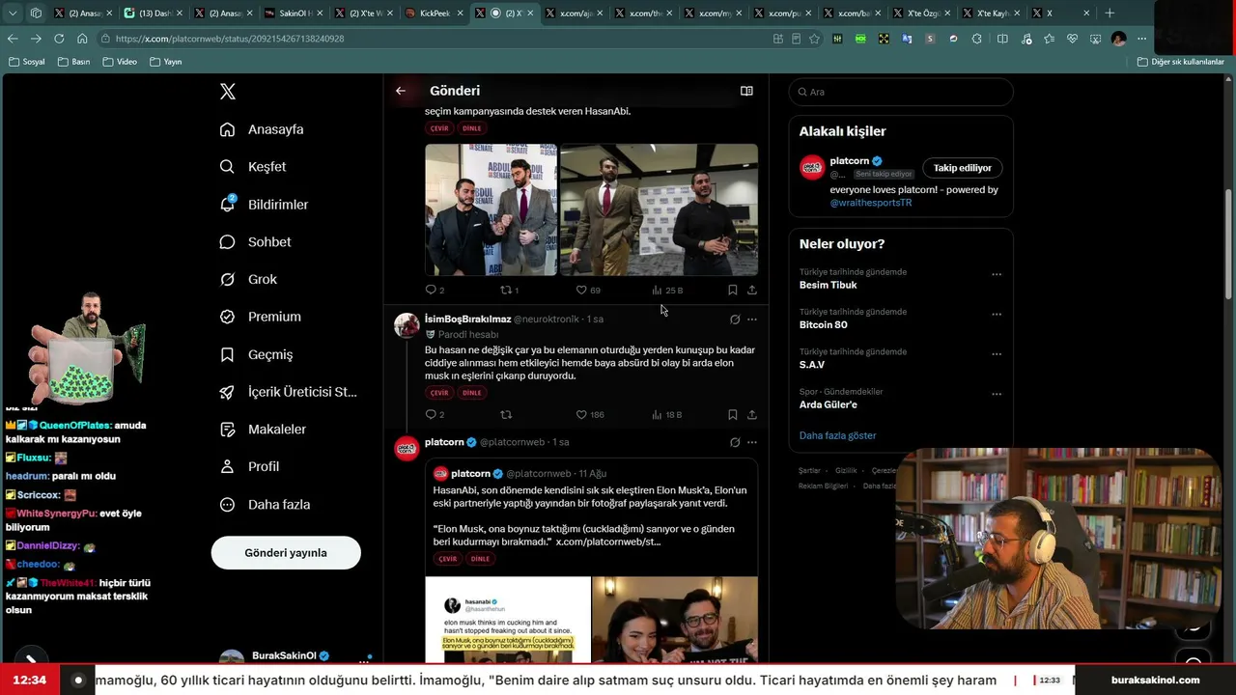
Task: Open options for S.A.V trend
Action: point(997,354)
